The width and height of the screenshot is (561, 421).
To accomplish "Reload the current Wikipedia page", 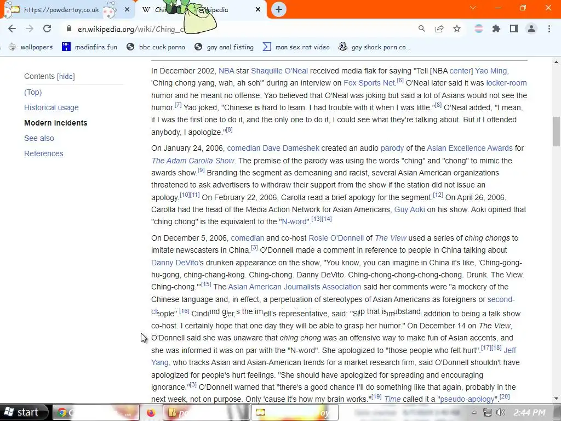I will 47,29.
